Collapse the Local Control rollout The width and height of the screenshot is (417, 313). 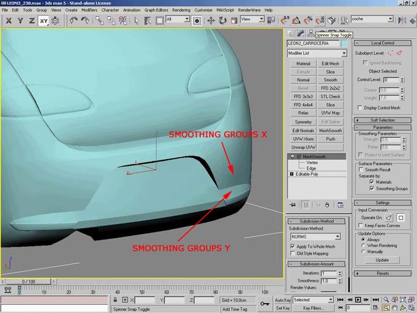[382, 43]
